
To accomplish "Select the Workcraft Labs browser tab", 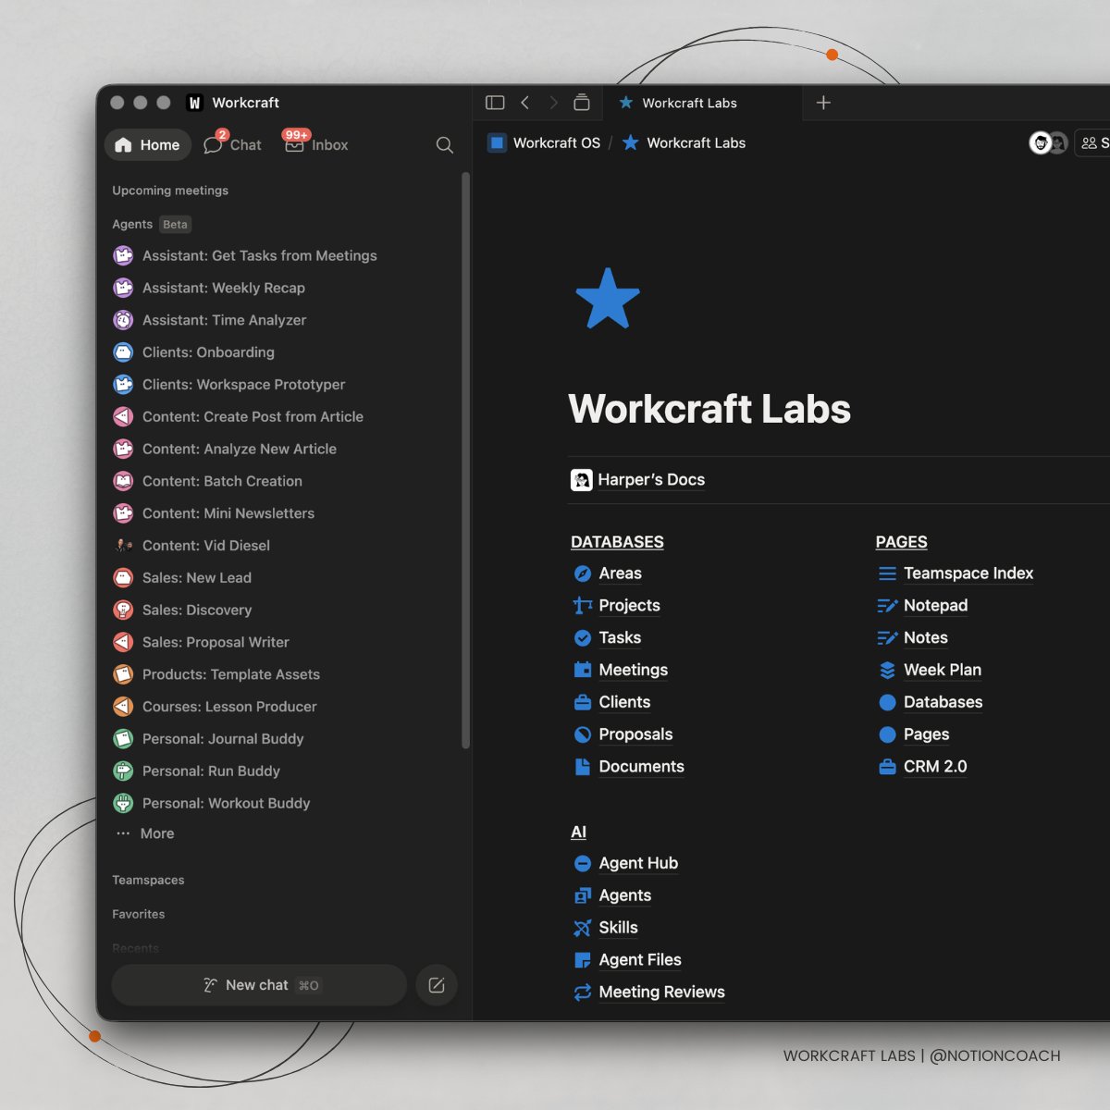I will click(703, 103).
